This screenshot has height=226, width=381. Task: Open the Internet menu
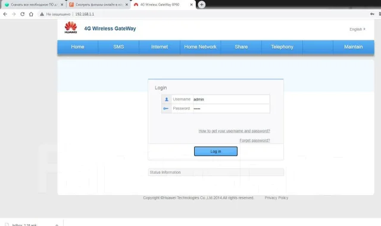coord(160,47)
